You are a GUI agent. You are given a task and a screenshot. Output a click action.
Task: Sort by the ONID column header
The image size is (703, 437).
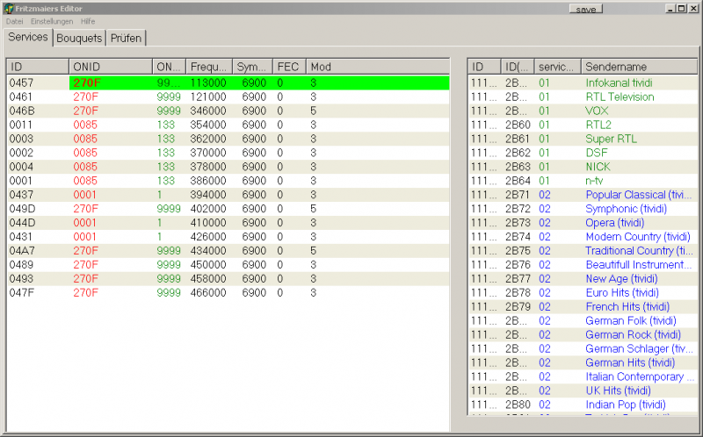click(x=109, y=67)
